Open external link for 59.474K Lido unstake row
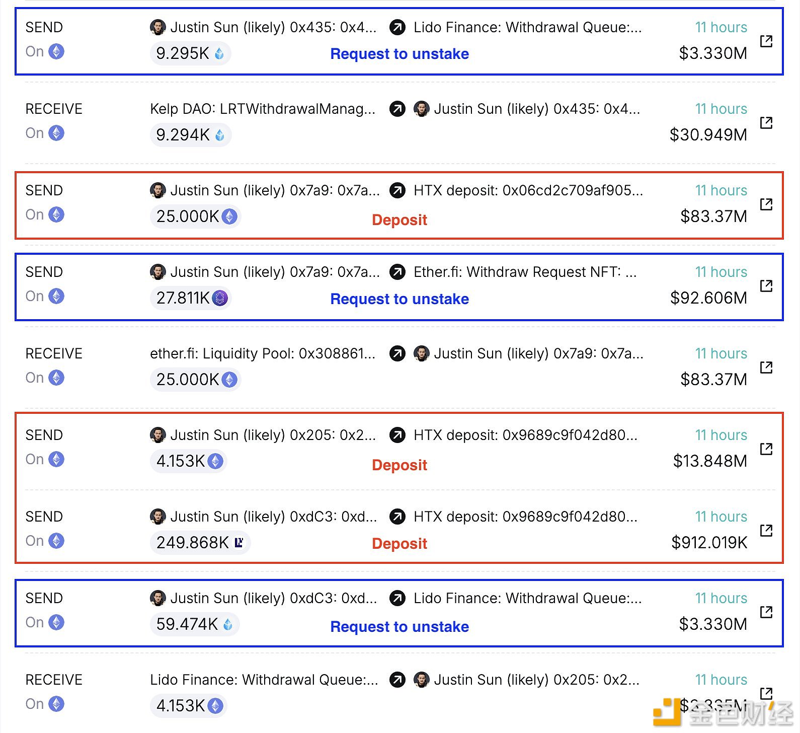 [x=766, y=612]
